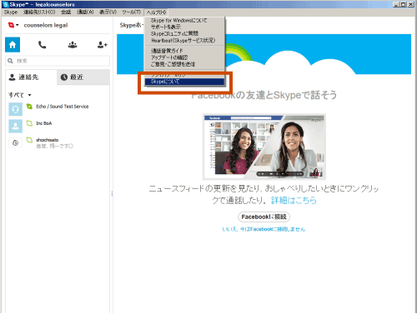The height and width of the screenshot is (314, 417).
Task: Click the Facebook video call promo image
Action: pyautogui.click(x=264, y=147)
